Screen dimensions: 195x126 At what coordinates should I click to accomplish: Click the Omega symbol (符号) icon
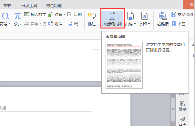[x=5, y=16]
